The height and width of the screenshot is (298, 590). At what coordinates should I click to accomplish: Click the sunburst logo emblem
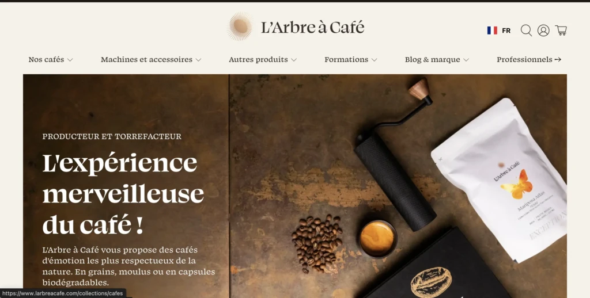tap(240, 26)
